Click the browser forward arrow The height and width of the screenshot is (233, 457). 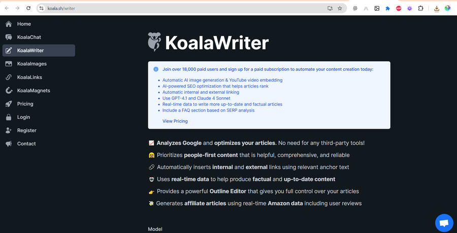17,8
